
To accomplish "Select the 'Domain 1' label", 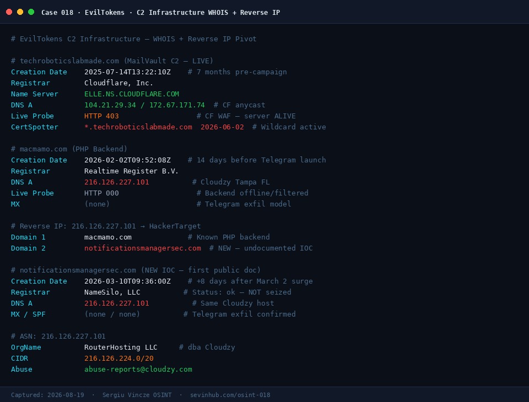I will pos(28,237).
